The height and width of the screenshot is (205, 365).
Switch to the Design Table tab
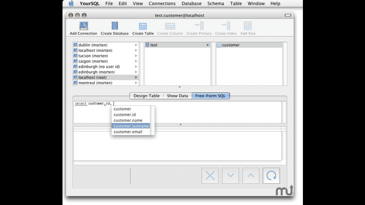tap(146, 96)
